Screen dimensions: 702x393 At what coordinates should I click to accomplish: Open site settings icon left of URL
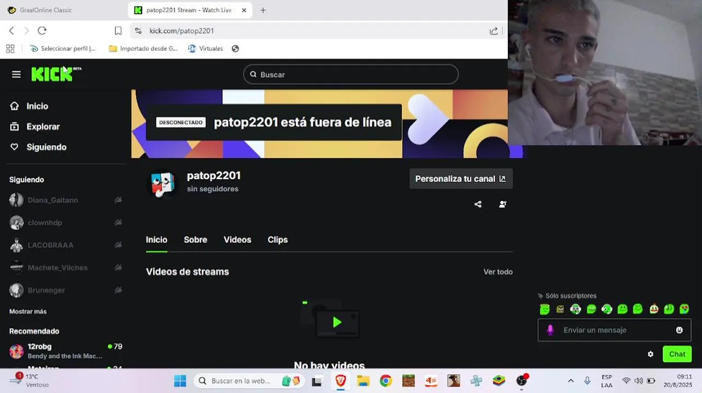point(138,31)
